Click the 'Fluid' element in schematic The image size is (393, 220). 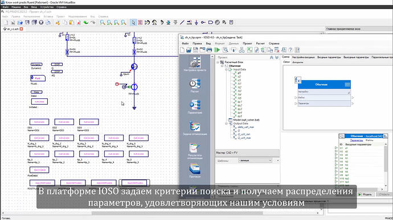click(x=38, y=78)
